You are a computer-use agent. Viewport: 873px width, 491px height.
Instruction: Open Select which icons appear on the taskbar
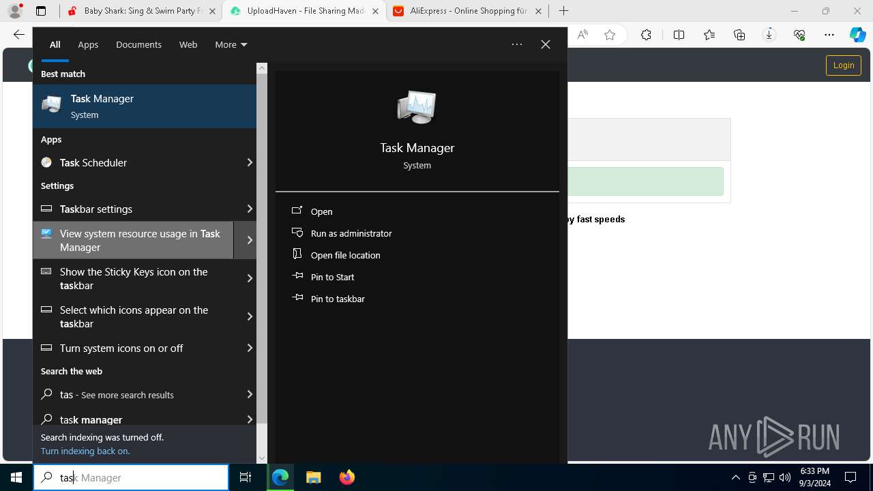click(x=134, y=316)
